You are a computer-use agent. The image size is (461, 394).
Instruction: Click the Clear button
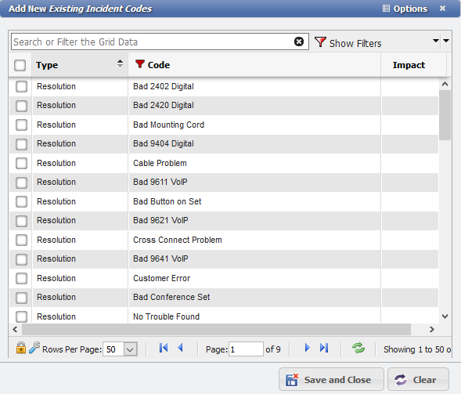[419, 379]
